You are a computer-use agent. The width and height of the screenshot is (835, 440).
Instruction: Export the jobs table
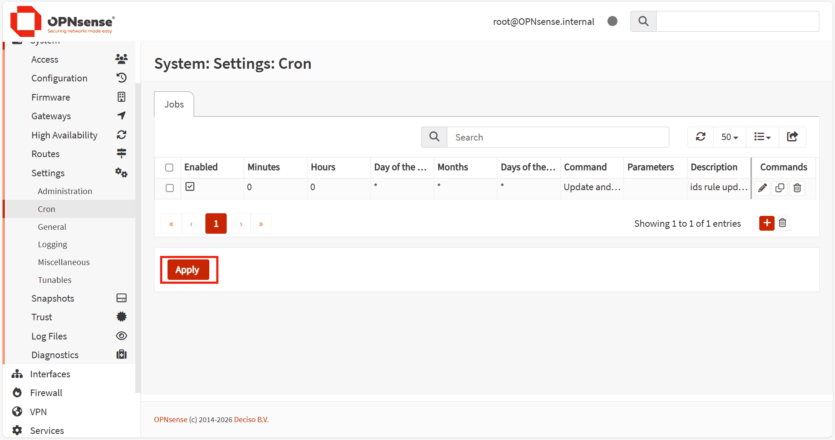792,137
